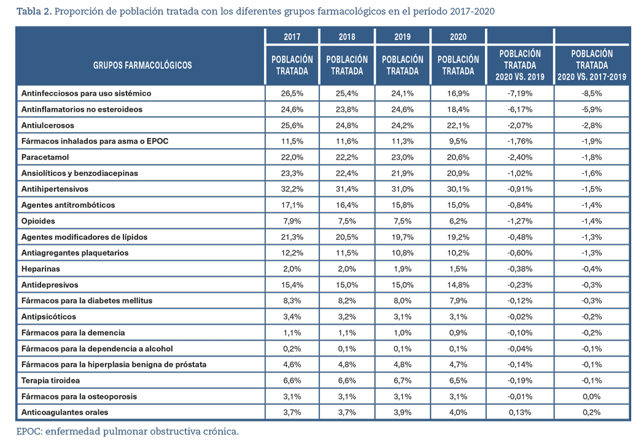Select 'Fármacos para la osteoporosis' label
The width and height of the screenshot is (641, 440).
79,396
